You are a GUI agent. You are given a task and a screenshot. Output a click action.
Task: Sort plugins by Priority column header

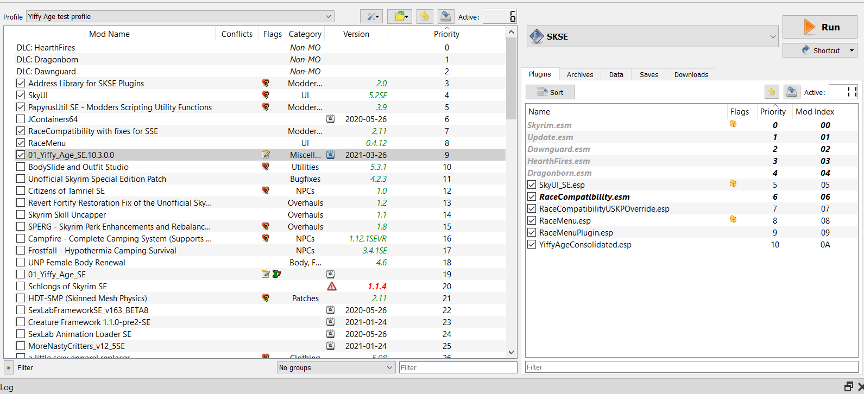click(x=773, y=111)
